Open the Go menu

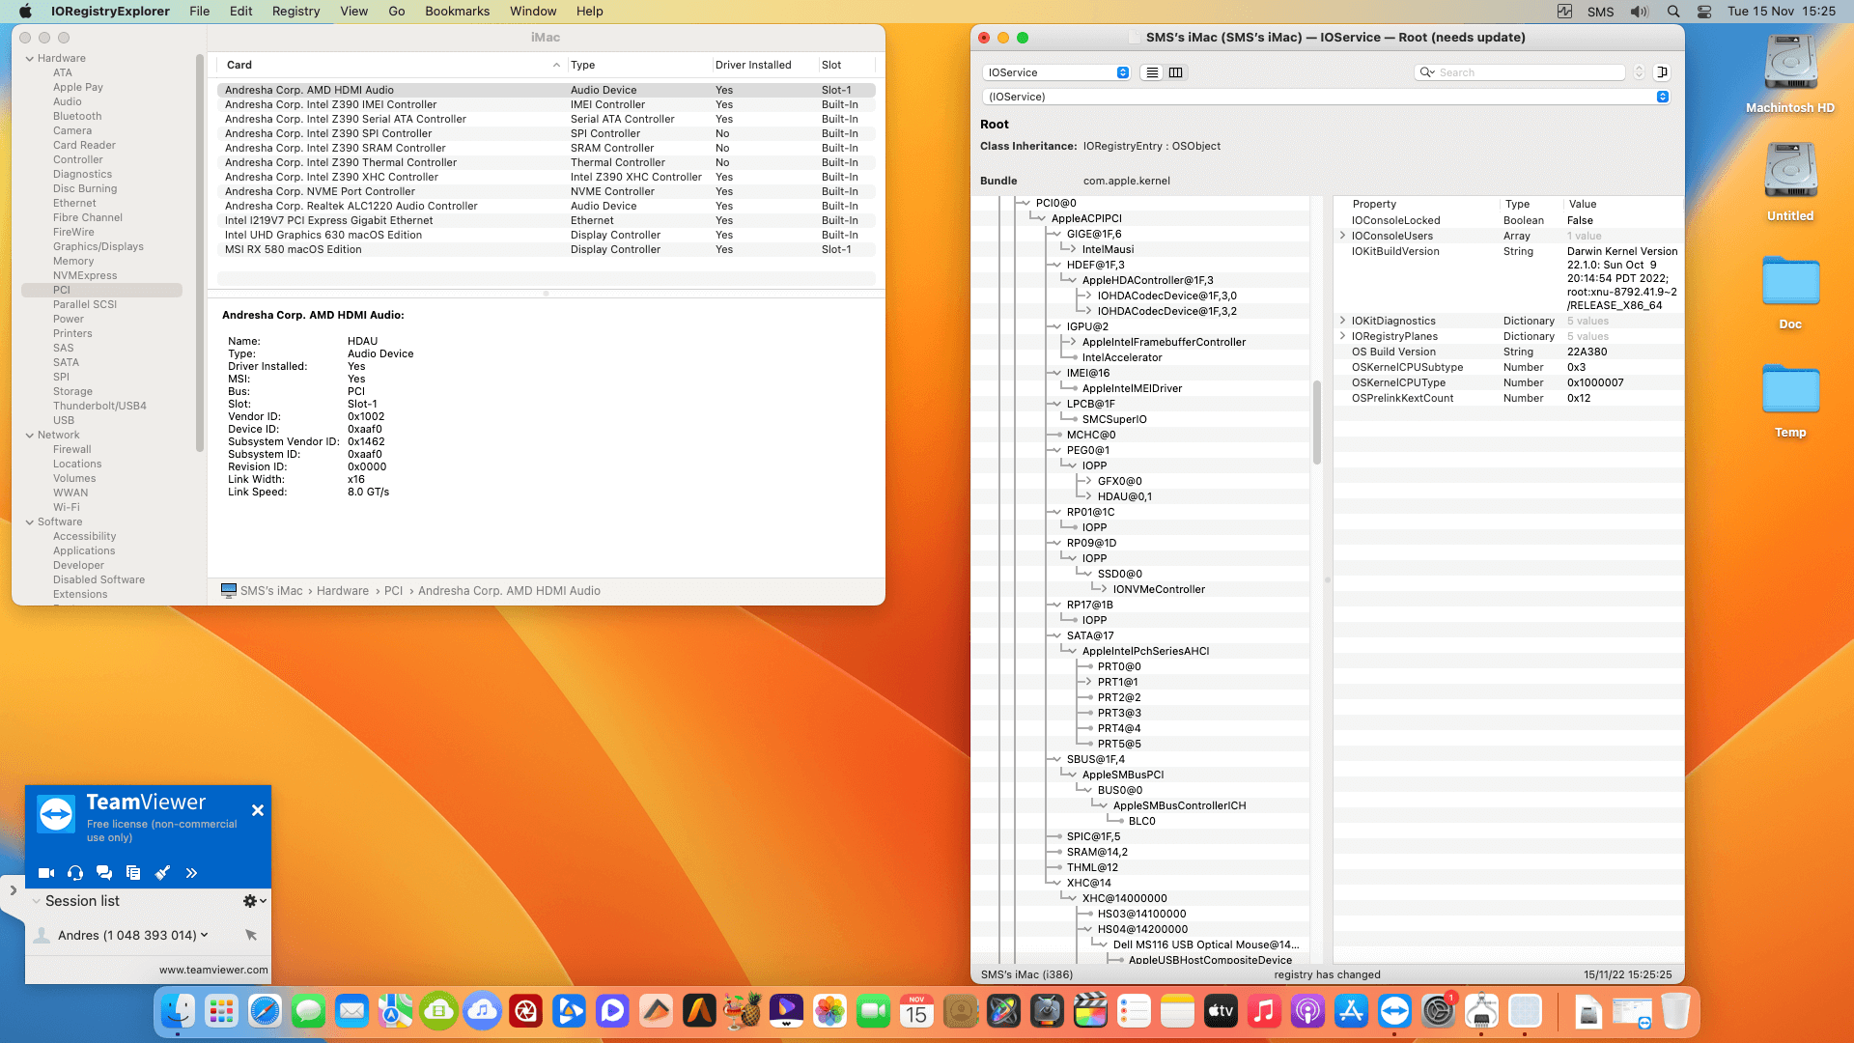(x=397, y=12)
